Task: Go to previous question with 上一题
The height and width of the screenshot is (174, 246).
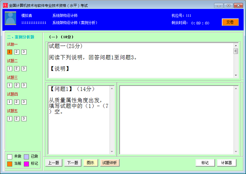Action: tap(54, 163)
